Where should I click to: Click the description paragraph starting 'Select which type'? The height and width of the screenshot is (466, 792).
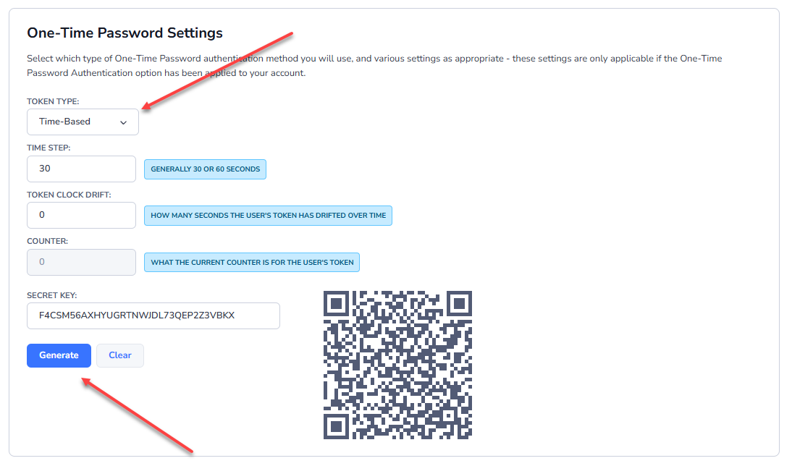point(374,66)
